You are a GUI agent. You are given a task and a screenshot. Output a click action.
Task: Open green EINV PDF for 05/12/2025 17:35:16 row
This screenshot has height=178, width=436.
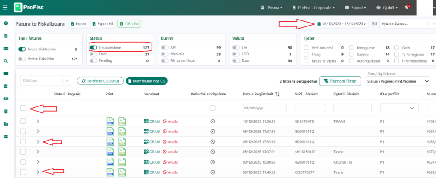coord(122,142)
